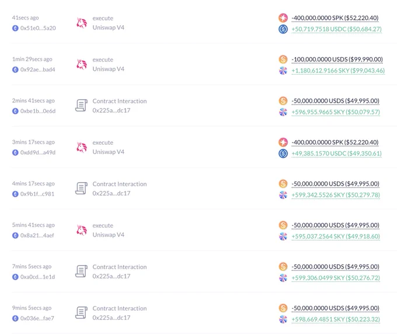Click SPK token icon in 3mins 17secs row
Screen dimensions: 397x334
283,142
